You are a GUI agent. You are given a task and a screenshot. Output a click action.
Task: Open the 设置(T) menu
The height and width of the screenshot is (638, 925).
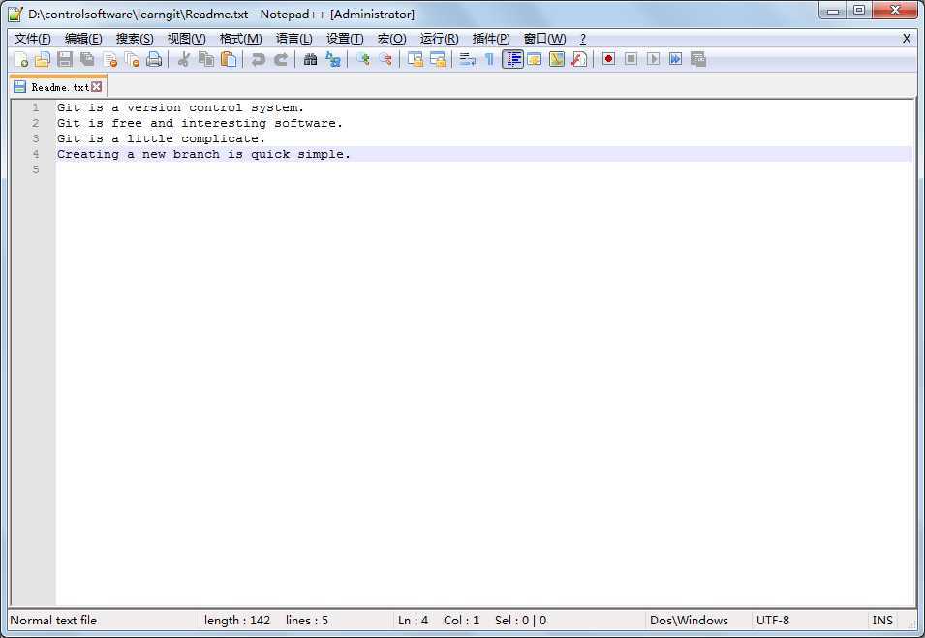click(x=345, y=39)
